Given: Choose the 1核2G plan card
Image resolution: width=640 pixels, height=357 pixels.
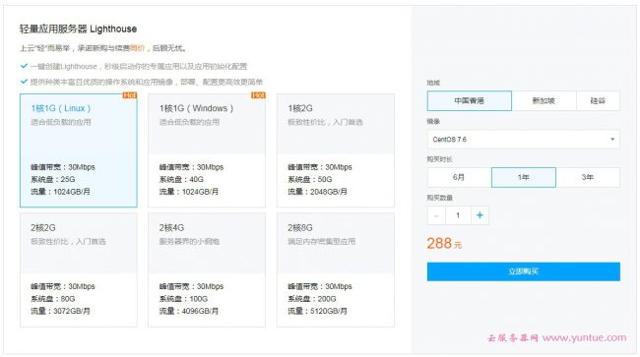Looking at the screenshot, I should click(336, 150).
